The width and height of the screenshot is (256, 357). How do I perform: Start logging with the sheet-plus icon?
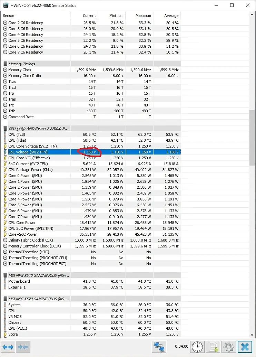pos(213,347)
